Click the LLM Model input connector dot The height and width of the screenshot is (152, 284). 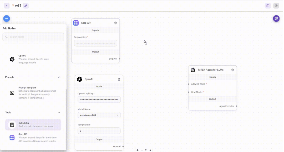pyautogui.click(x=189, y=92)
